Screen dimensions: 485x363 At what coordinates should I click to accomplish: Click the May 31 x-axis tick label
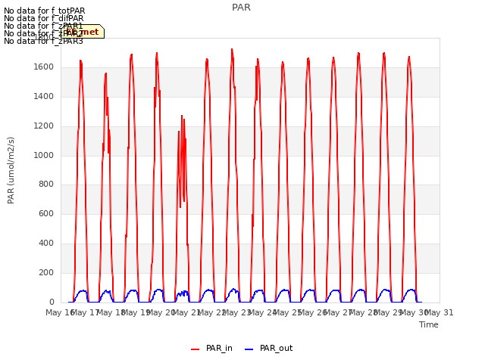tap(440, 312)
